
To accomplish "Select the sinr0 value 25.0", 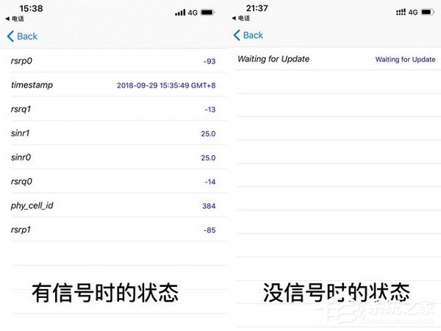I will tap(209, 158).
